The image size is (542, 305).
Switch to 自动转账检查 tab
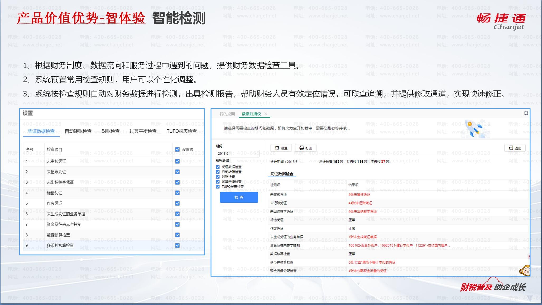(x=78, y=131)
